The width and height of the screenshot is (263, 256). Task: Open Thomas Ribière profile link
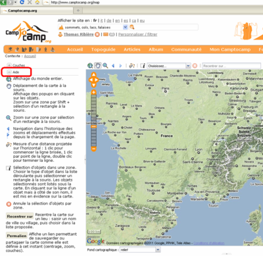click(79, 34)
